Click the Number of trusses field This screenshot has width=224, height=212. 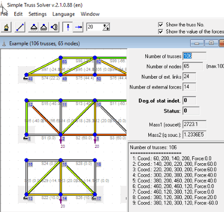click(x=195, y=56)
